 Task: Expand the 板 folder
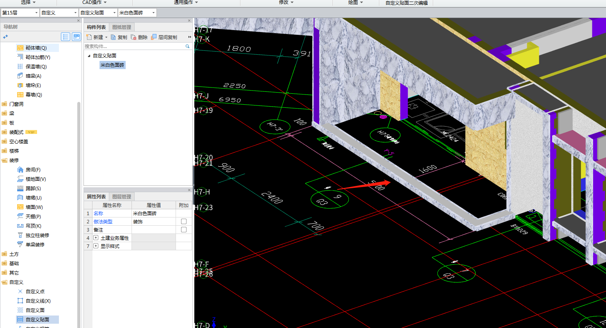click(x=4, y=123)
